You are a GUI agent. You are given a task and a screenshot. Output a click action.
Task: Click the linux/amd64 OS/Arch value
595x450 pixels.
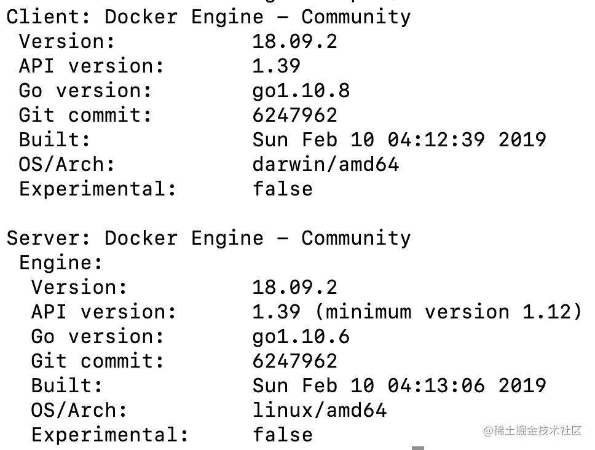(319, 410)
